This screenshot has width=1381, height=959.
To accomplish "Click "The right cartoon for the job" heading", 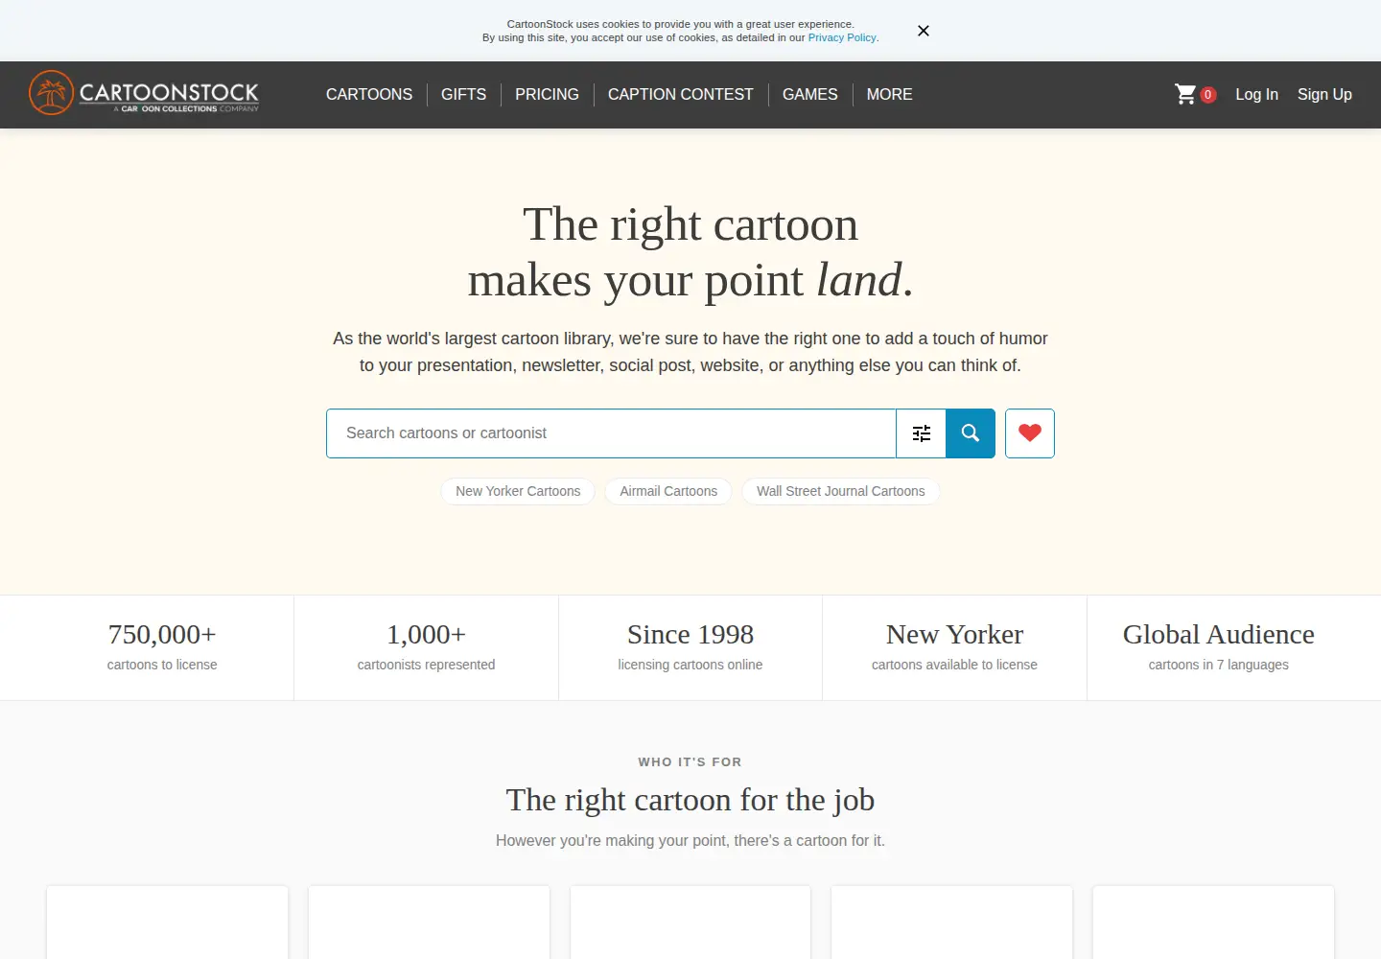I will 690,800.
